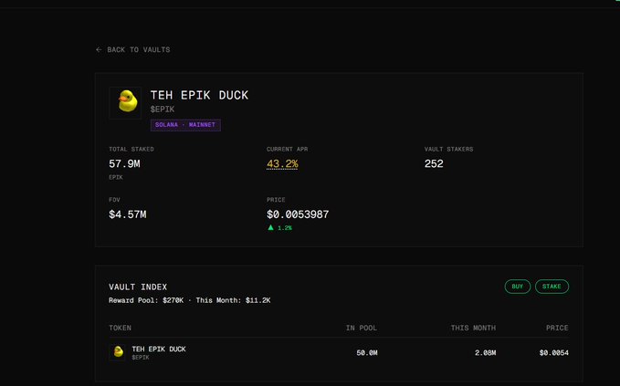Click the back arrow icon

pyautogui.click(x=99, y=50)
